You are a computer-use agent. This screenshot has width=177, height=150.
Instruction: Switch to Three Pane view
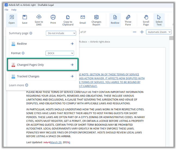click(x=128, y=20)
